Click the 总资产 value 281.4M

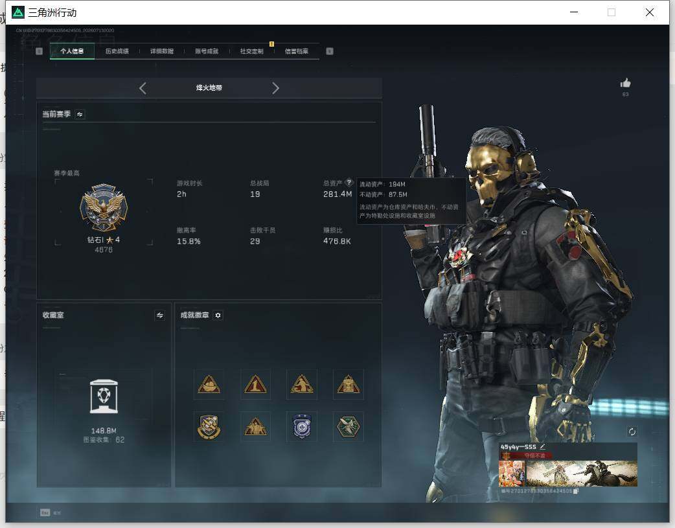pos(337,194)
